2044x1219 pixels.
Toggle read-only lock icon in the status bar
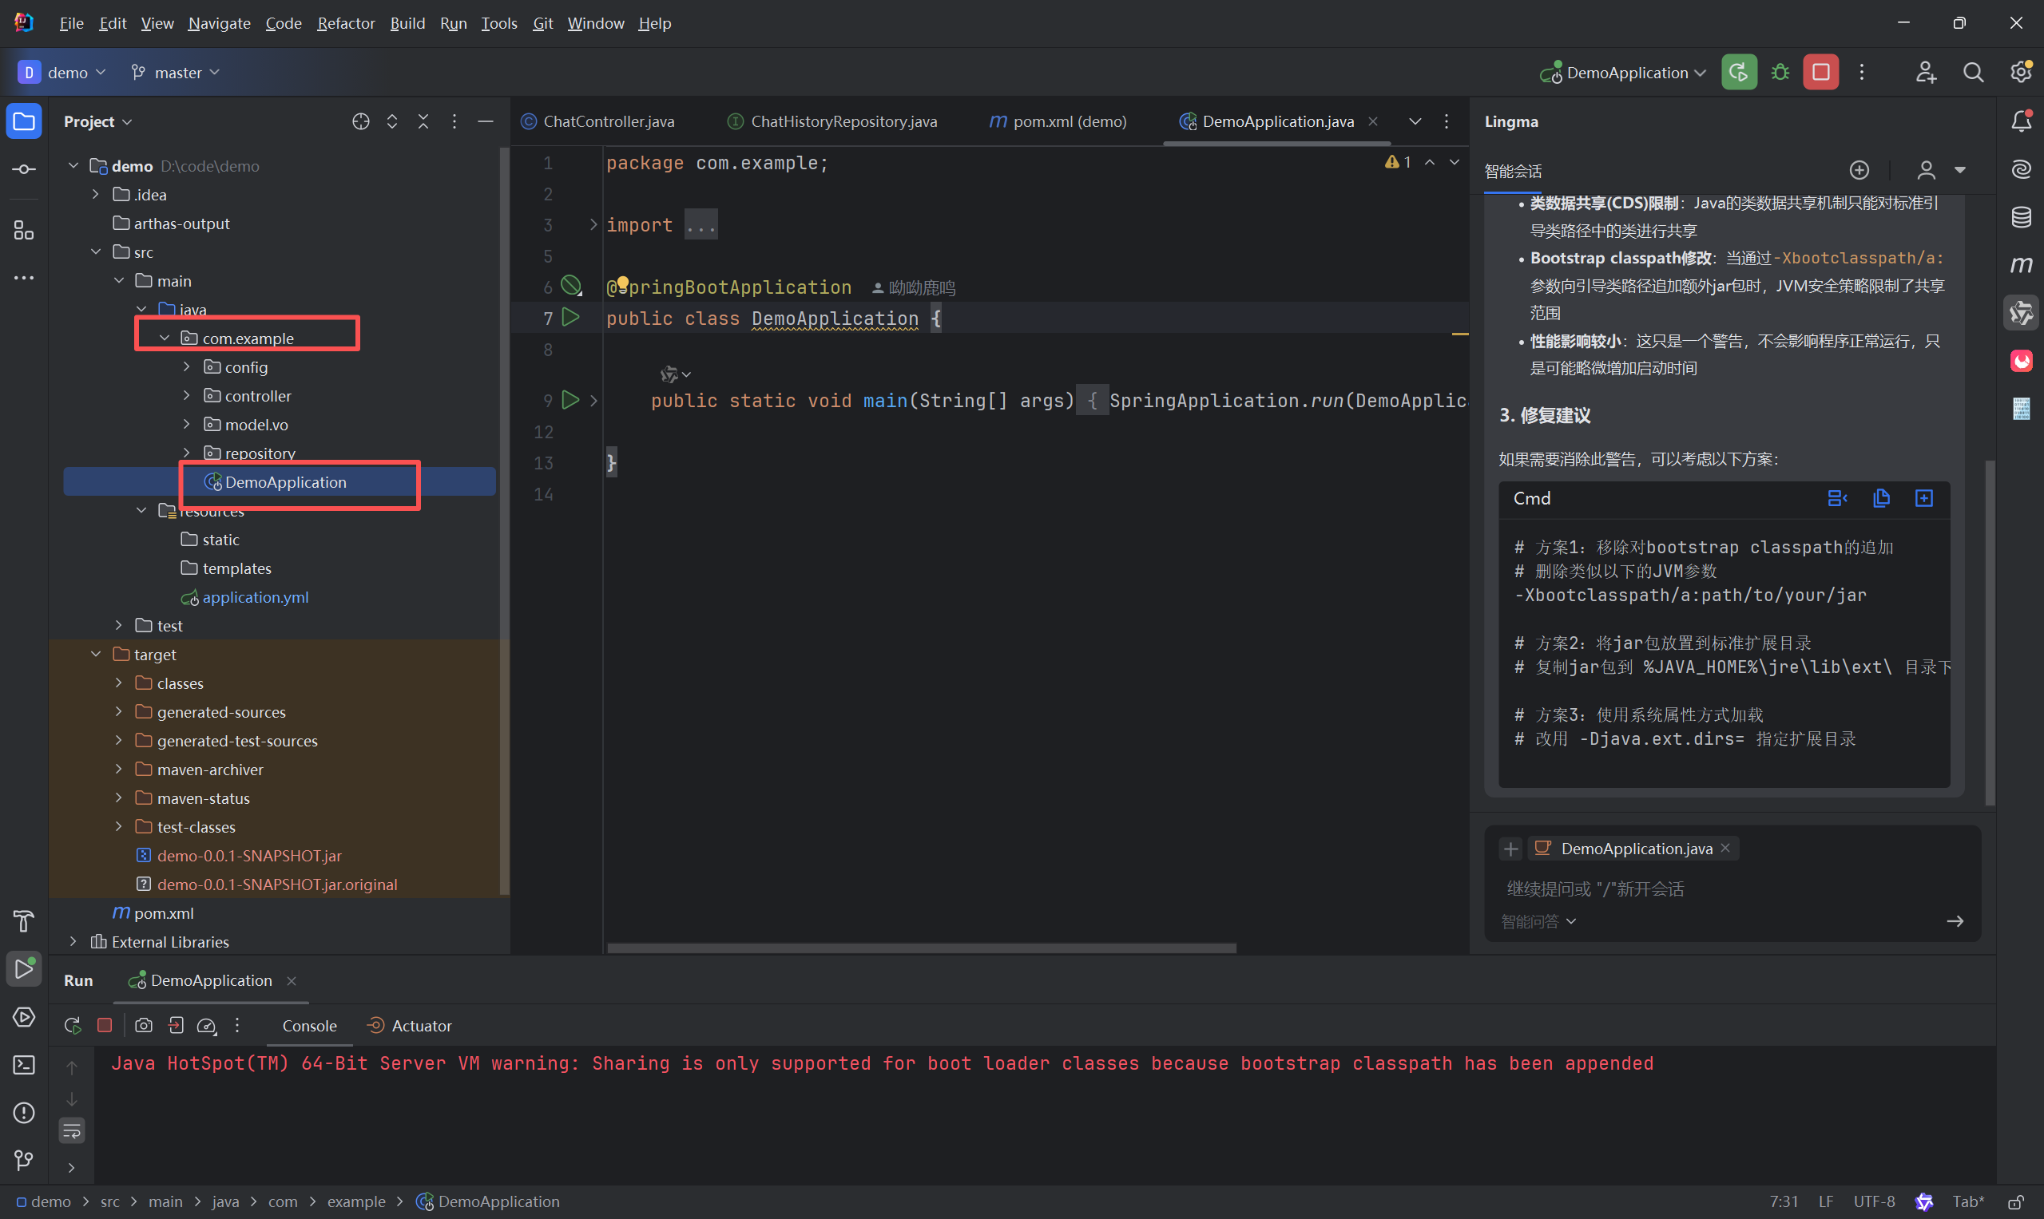(2015, 1201)
